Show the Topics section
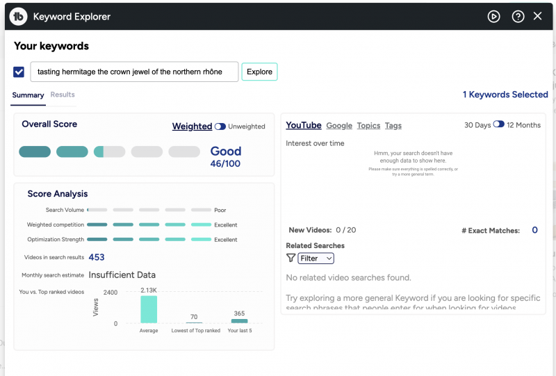Viewport: 556px width, 376px height. tap(368, 126)
